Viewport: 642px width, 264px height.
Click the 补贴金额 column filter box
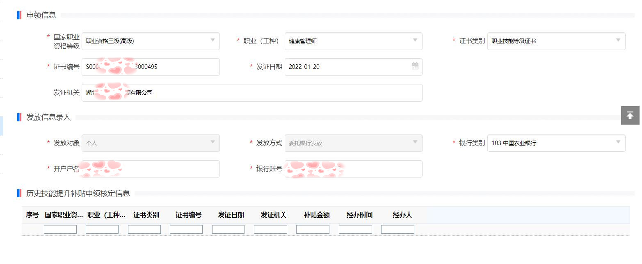pyautogui.click(x=313, y=229)
